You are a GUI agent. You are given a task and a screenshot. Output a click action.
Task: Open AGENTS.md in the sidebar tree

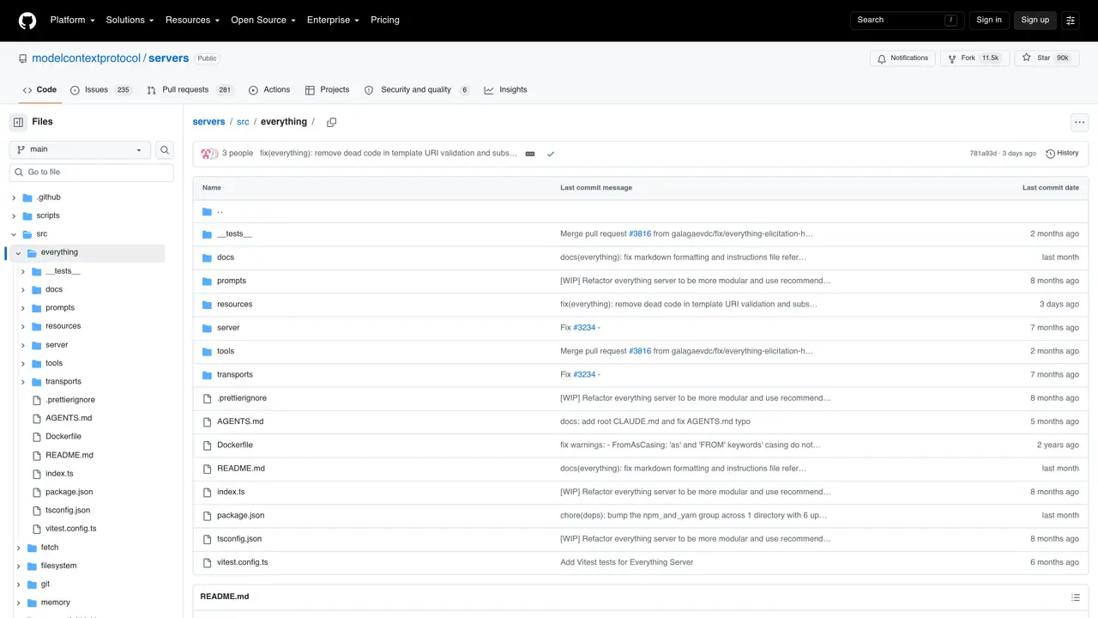pos(69,419)
